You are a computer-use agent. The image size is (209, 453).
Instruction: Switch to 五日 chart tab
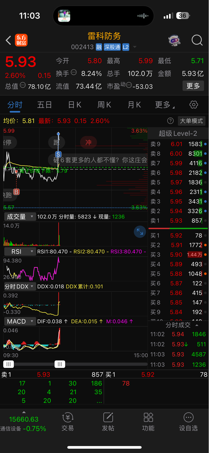click(45, 105)
